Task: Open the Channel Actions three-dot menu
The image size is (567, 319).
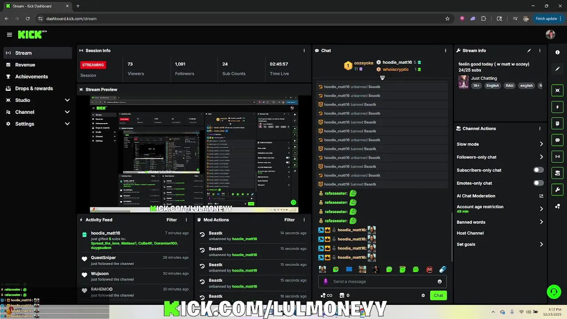Action: point(540,128)
